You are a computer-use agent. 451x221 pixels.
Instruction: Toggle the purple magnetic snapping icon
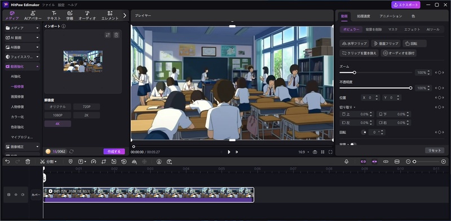click(374, 161)
